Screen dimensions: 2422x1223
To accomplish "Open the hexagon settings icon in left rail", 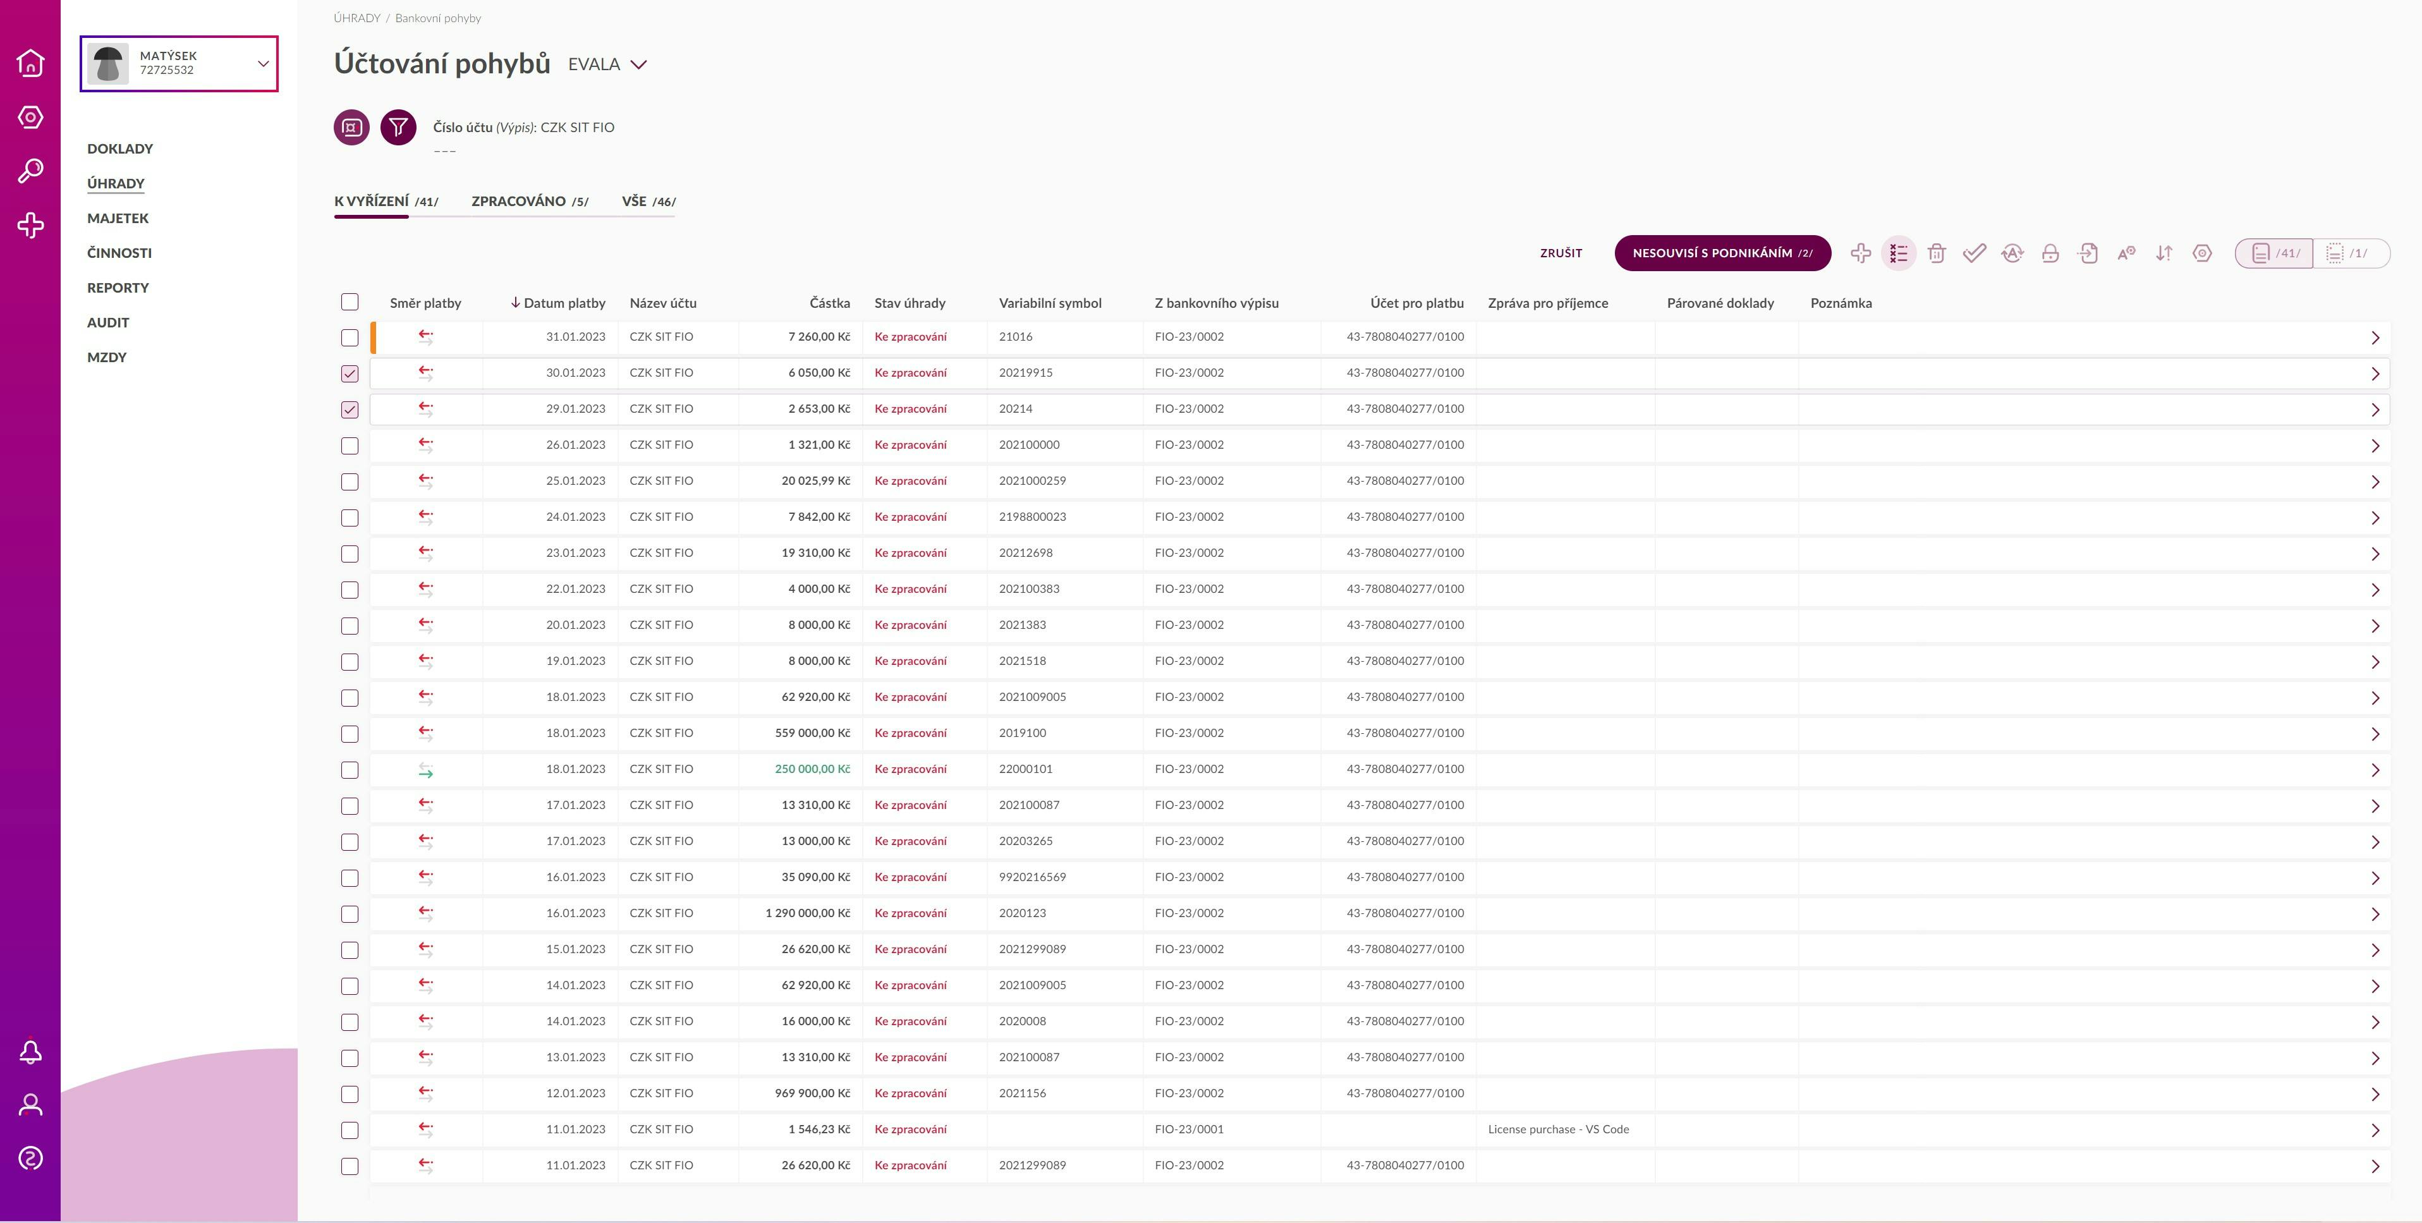I will point(30,116).
